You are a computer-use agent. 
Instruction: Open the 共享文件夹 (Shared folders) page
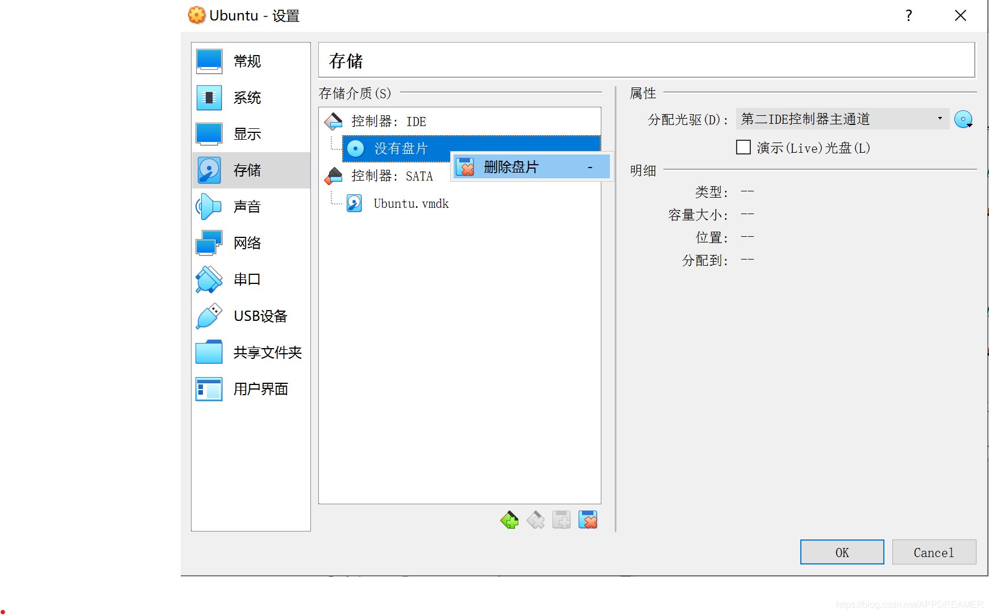tap(251, 352)
